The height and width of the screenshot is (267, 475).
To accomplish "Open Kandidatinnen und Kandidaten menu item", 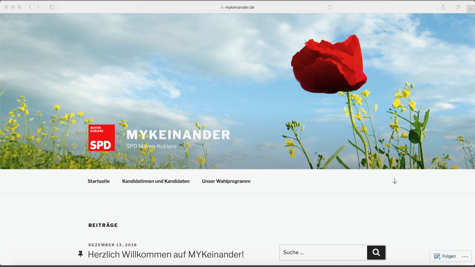I will [156, 181].
